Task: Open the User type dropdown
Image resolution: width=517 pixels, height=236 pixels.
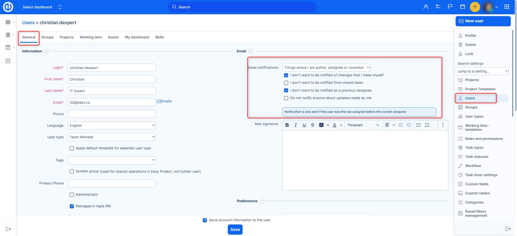Action: tap(112, 137)
